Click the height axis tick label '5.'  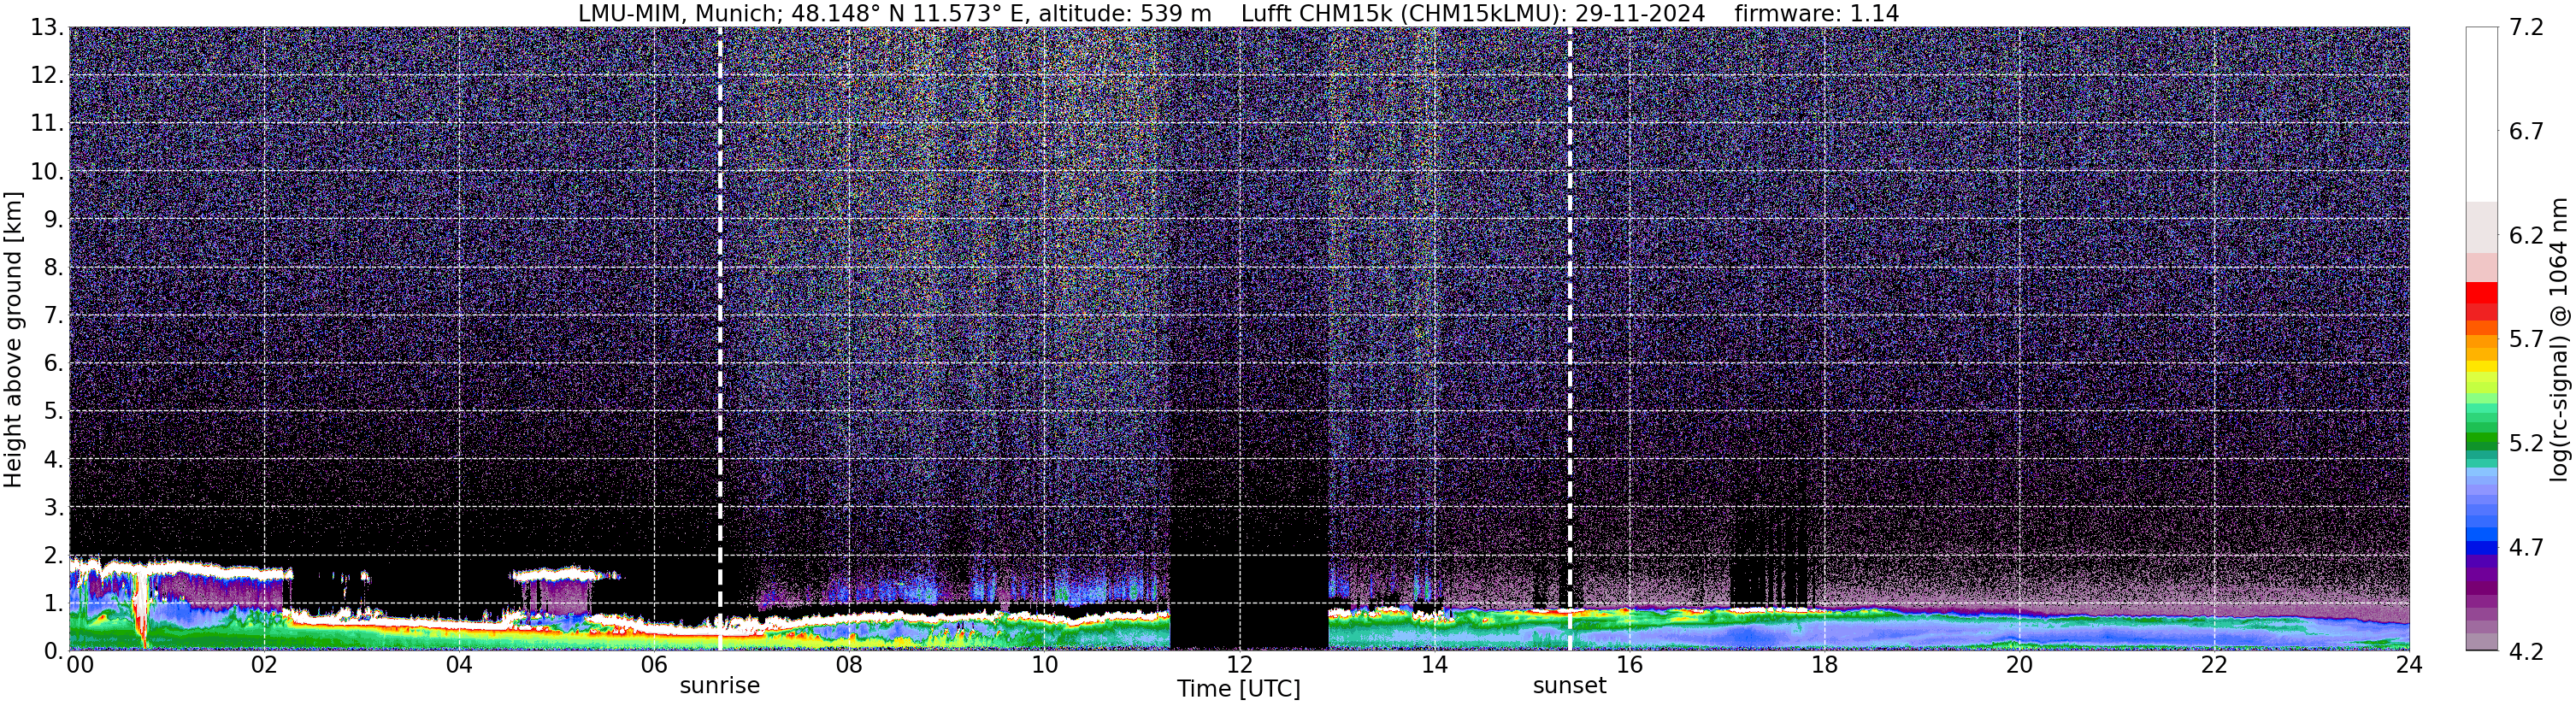coord(53,412)
